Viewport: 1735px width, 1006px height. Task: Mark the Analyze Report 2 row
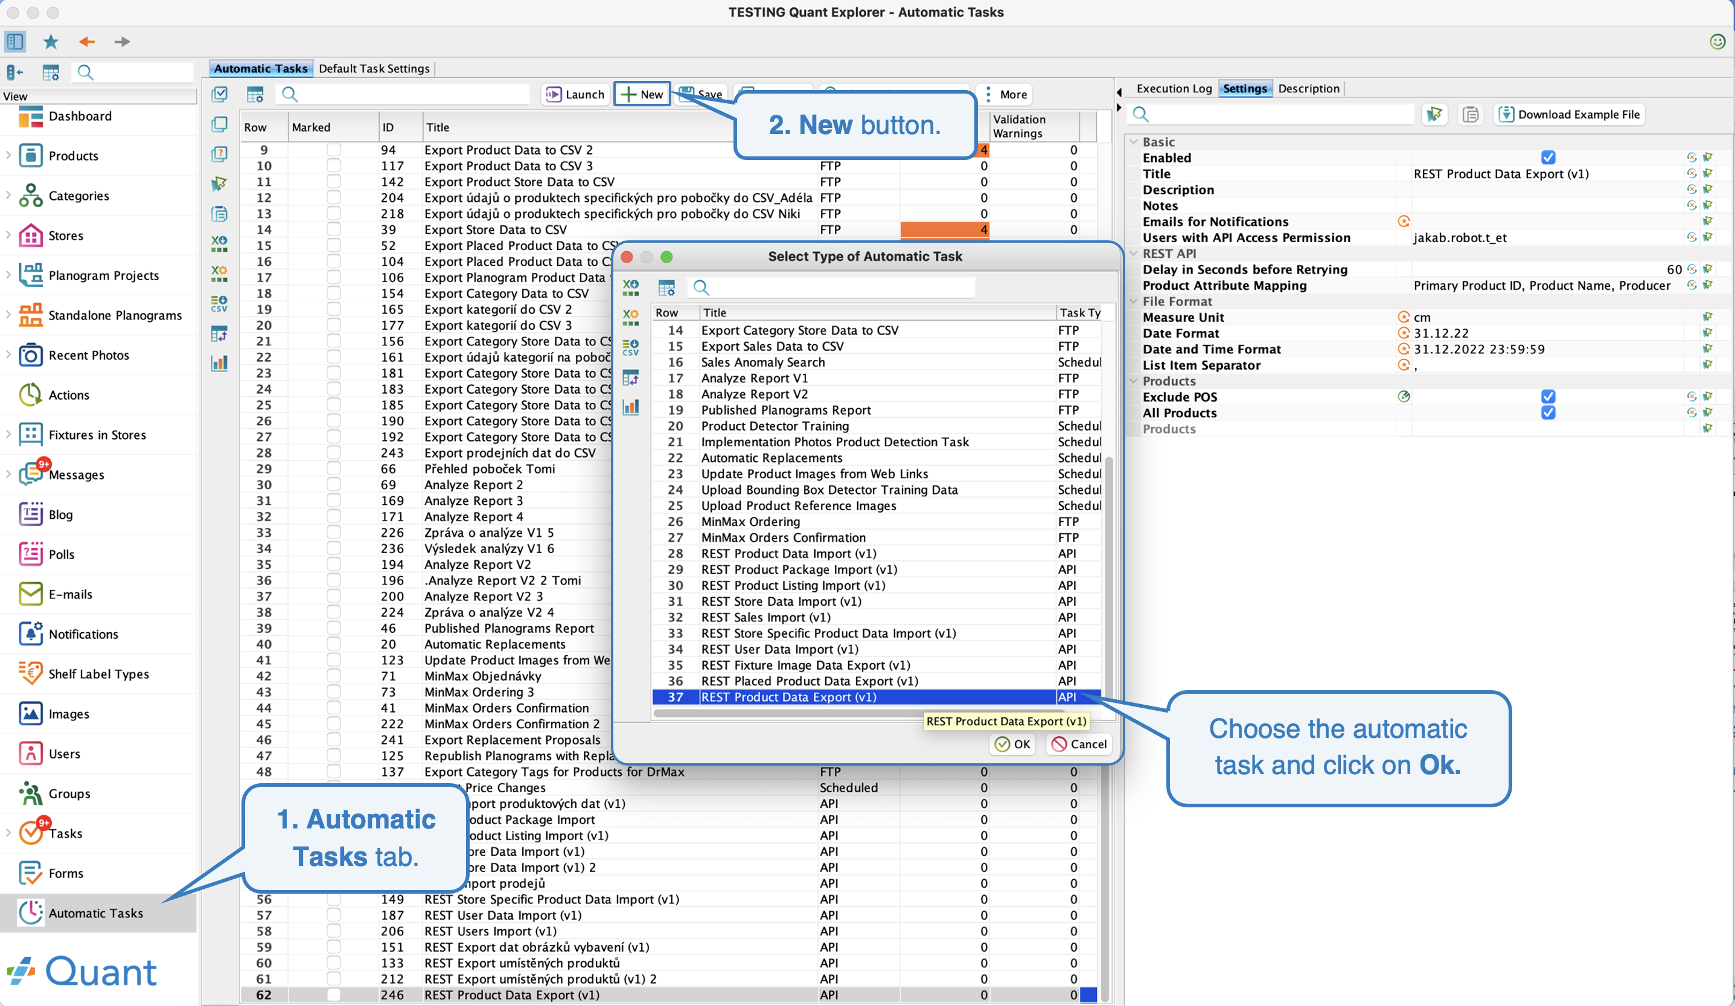333,485
